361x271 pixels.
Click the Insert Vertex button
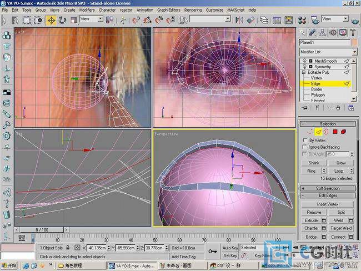click(327, 204)
